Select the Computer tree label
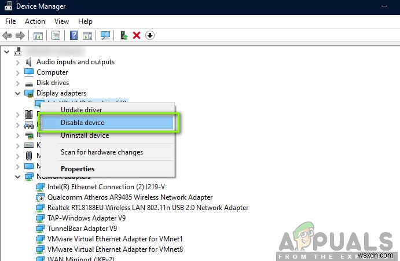 point(52,72)
